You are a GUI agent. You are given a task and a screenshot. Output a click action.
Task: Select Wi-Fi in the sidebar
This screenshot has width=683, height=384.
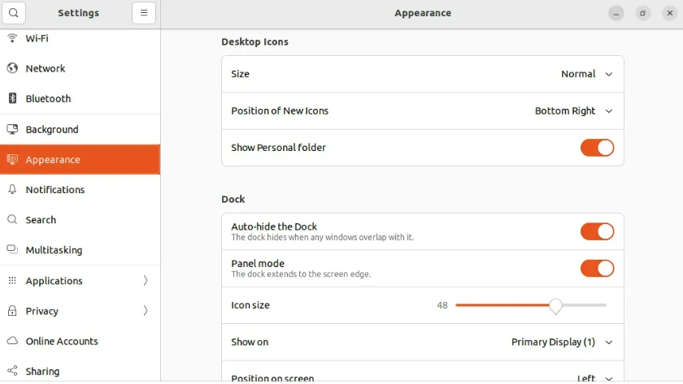tap(37, 38)
